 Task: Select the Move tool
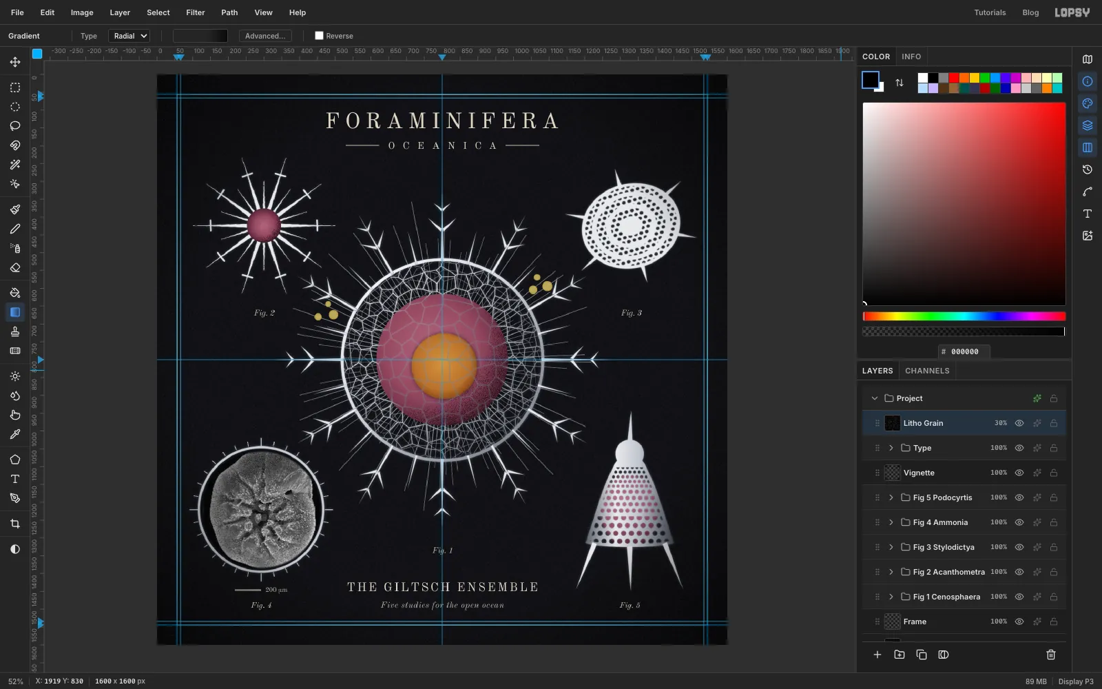(x=14, y=62)
